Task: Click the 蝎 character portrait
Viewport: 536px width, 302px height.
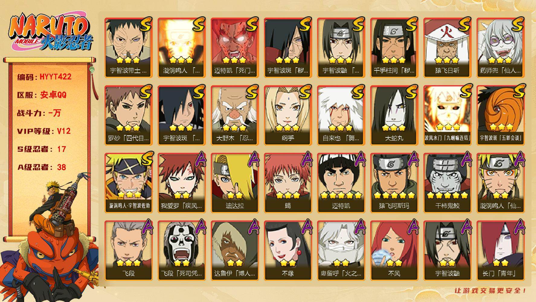Action: point(288,183)
